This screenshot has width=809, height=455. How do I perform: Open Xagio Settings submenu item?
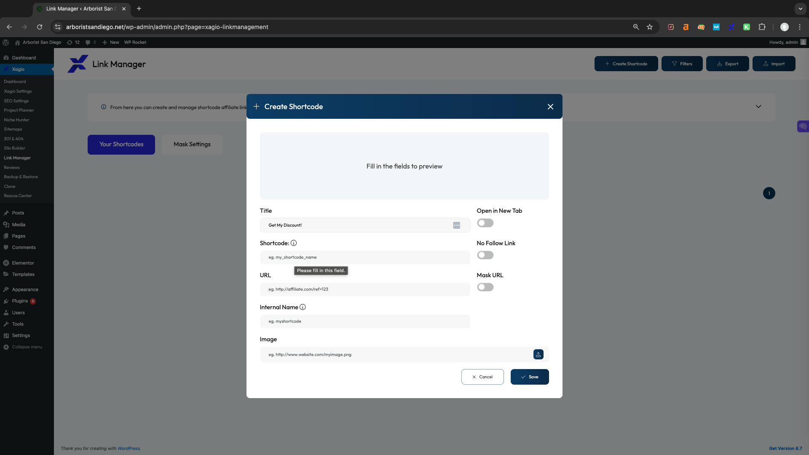[18, 91]
